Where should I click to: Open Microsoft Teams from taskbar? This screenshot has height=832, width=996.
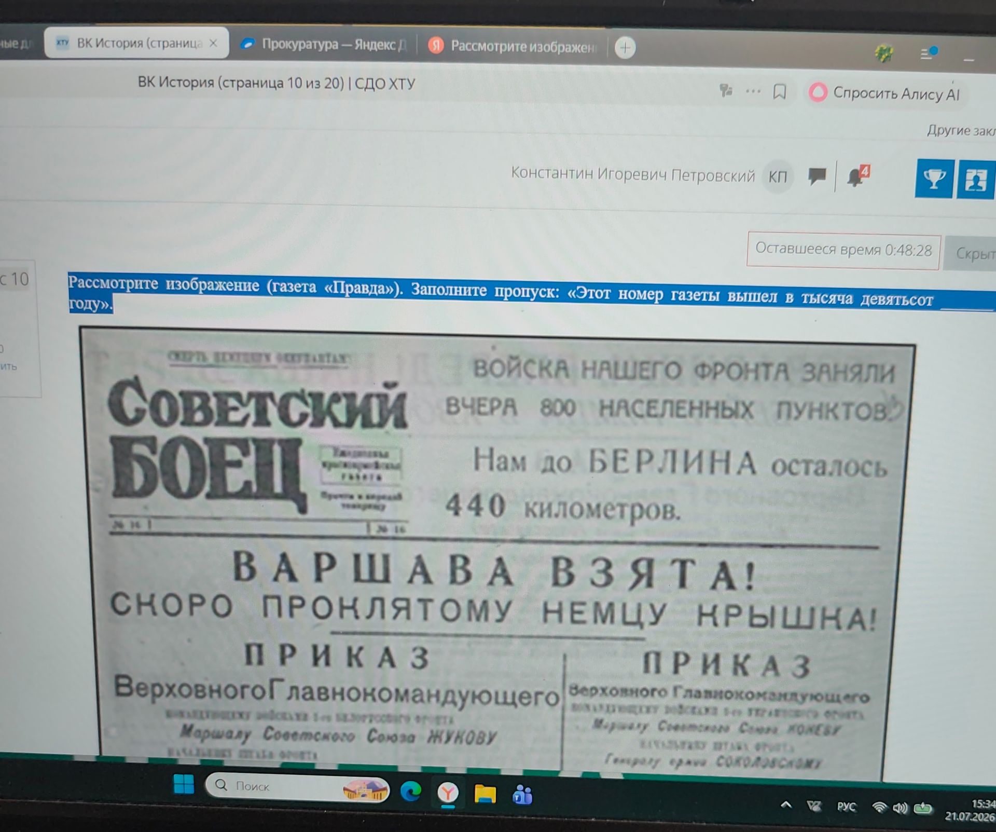tap(522, 795)
